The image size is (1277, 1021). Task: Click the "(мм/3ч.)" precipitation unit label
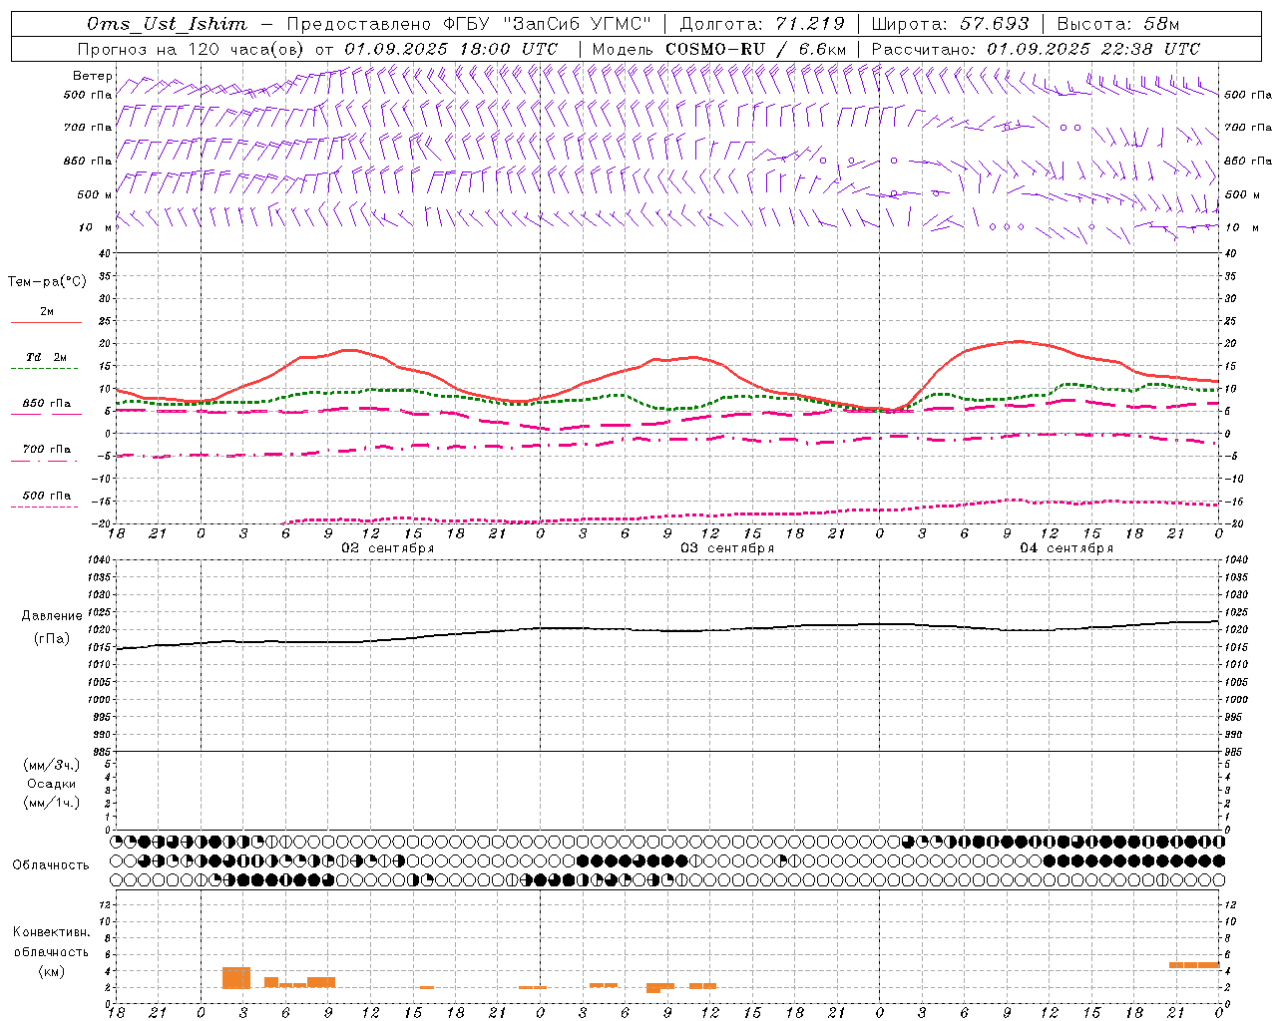click(x=52, y=766)
